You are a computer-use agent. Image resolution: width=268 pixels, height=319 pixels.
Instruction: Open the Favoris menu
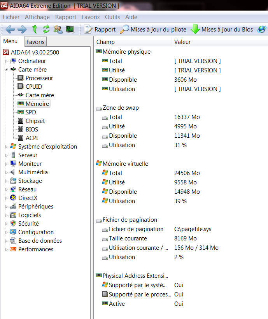click(91, 17)
